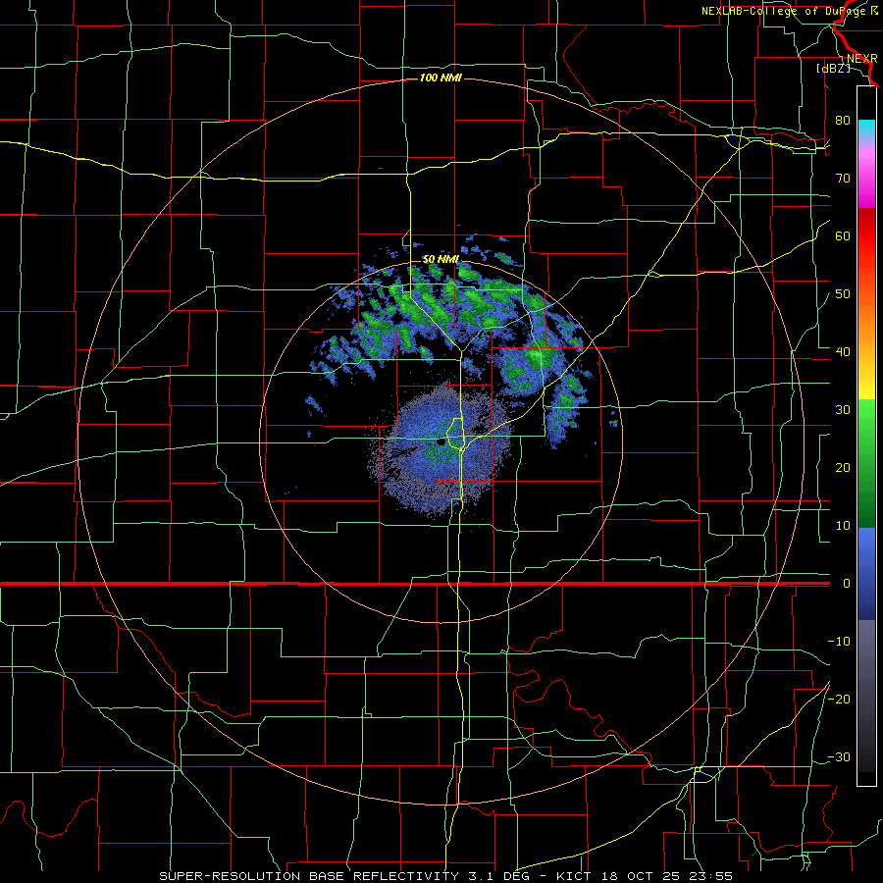Click the 50 value on the dBZ scale
This screenshot has height=883, width=883.
[x=843, y=294]
